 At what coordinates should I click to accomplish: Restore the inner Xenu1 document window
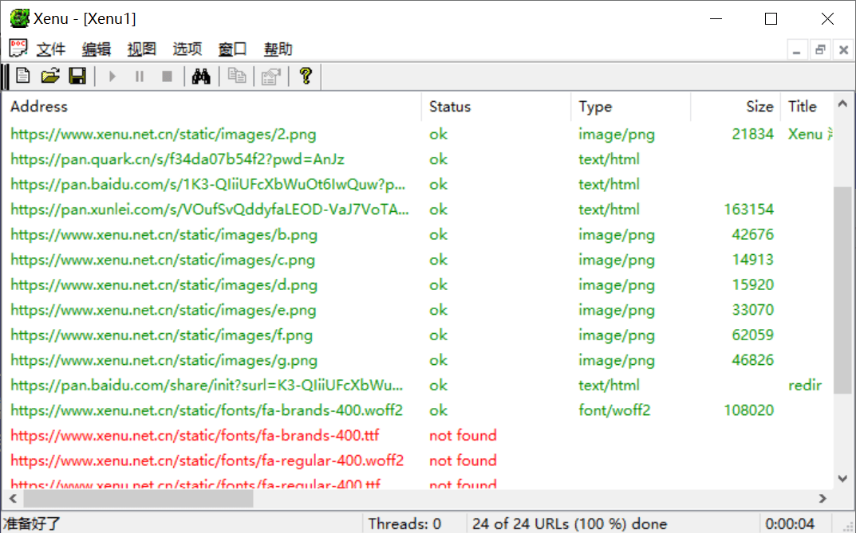820,50
